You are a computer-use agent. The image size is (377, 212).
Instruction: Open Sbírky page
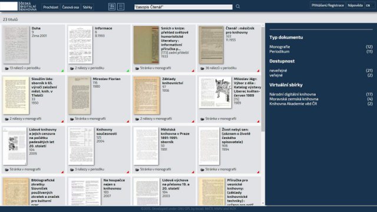click(88, 7)
